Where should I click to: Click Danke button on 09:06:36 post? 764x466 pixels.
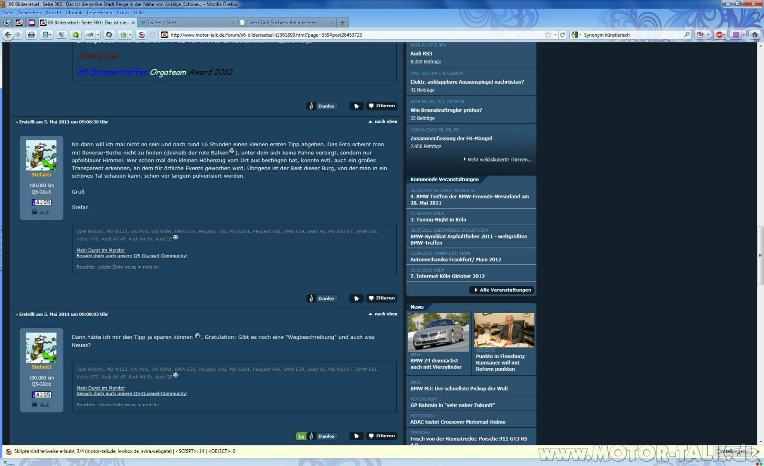click(x=322, y=299)
